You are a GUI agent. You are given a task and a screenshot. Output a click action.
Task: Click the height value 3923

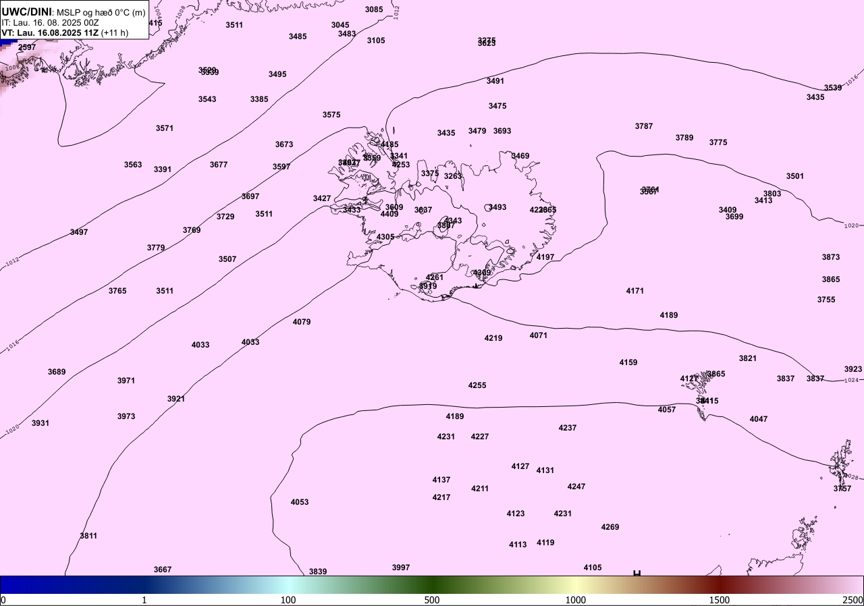tap(853, 369)
